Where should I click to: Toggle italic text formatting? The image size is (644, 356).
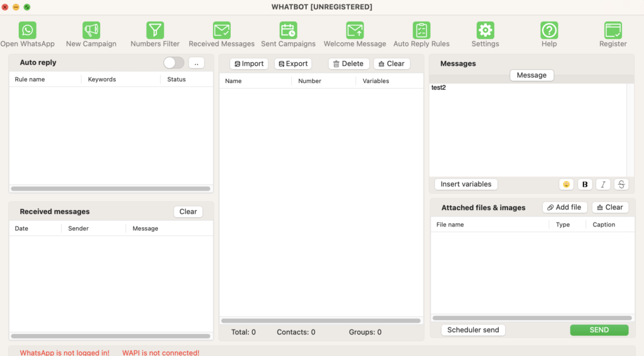pos(603,184)
